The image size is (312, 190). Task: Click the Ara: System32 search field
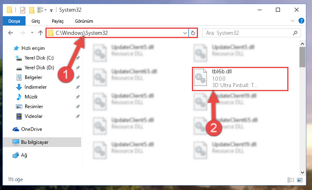(247, 33)
